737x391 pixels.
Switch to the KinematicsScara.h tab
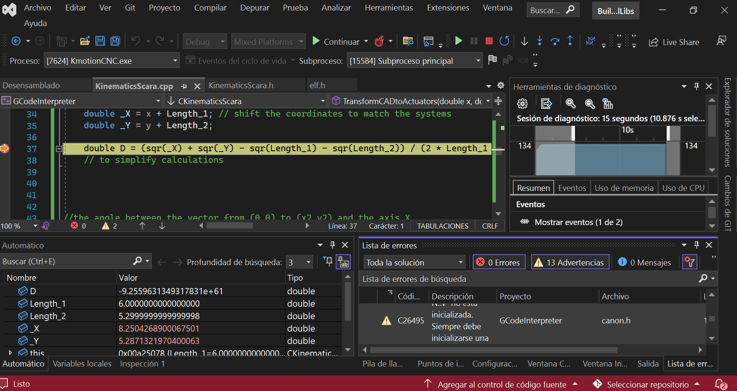(x=241, y=86)
